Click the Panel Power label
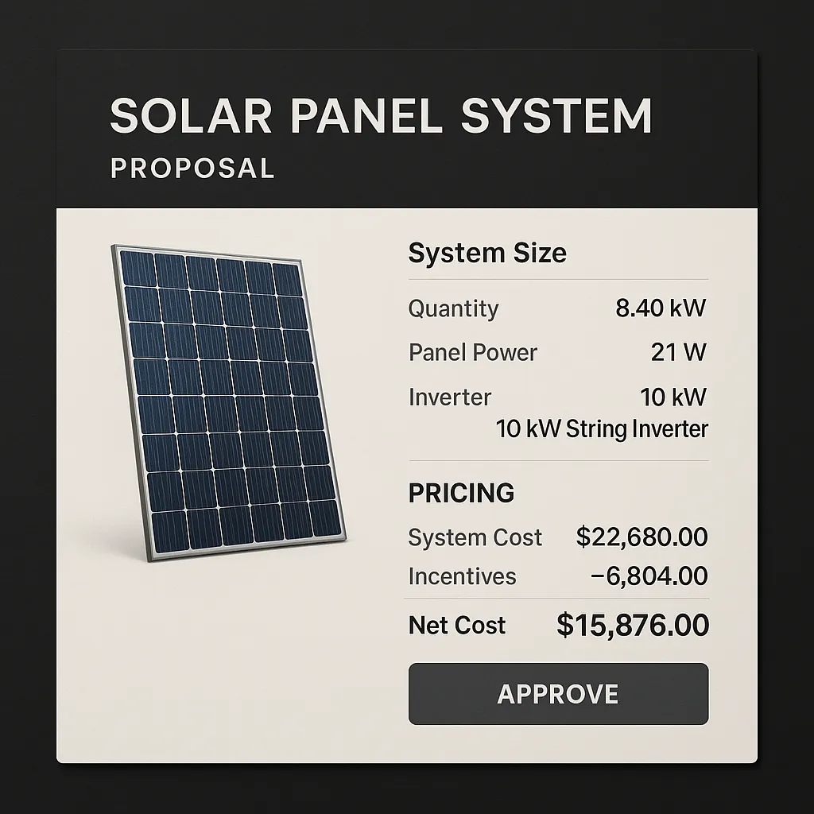The width and height of the screenshot is (814, 814). click(473, 352)
